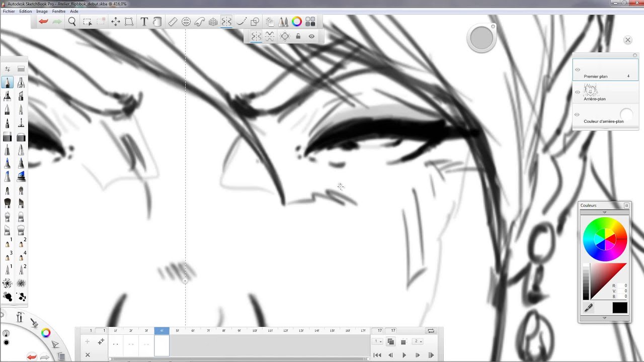
Task: Add a new keyframe with plus button
Action: click(87, 342)
